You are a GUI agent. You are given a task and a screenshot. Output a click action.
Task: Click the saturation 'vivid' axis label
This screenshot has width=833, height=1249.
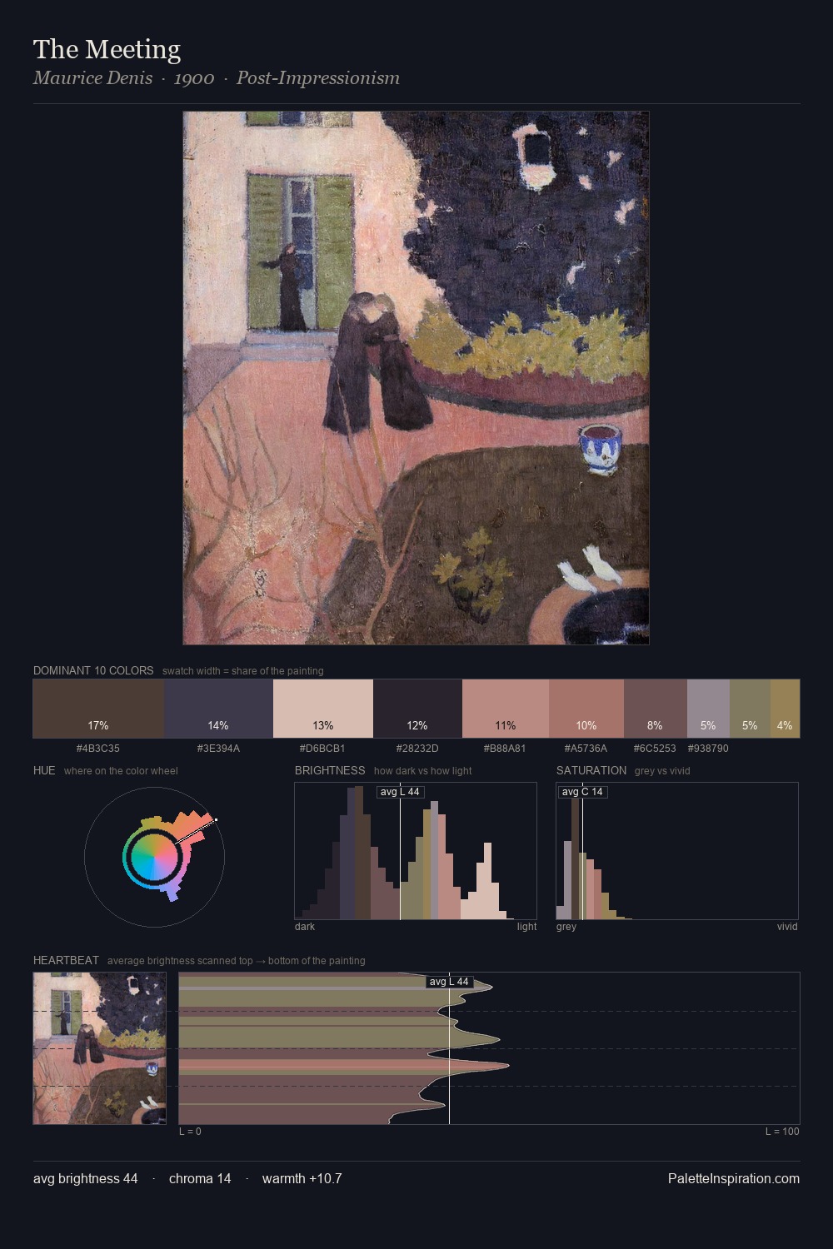tap(787, 927)
